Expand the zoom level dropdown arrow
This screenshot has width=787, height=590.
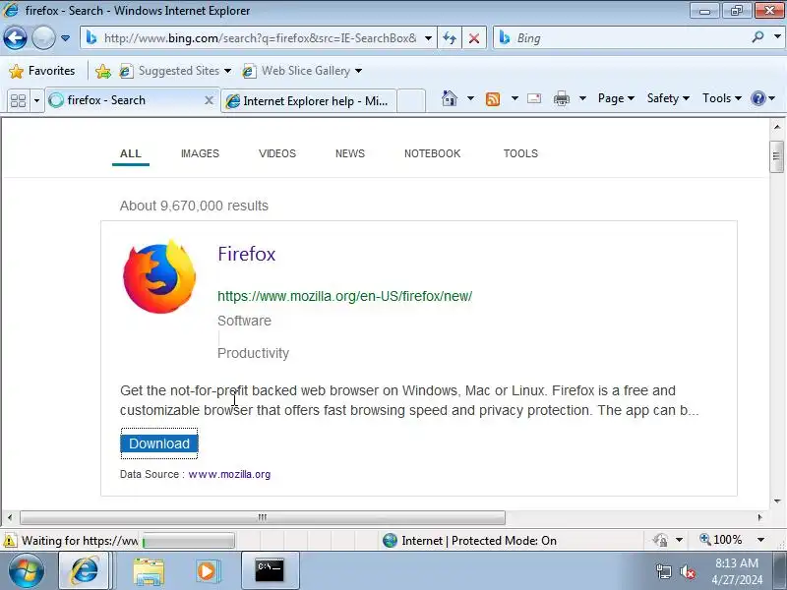click(760, 540)
